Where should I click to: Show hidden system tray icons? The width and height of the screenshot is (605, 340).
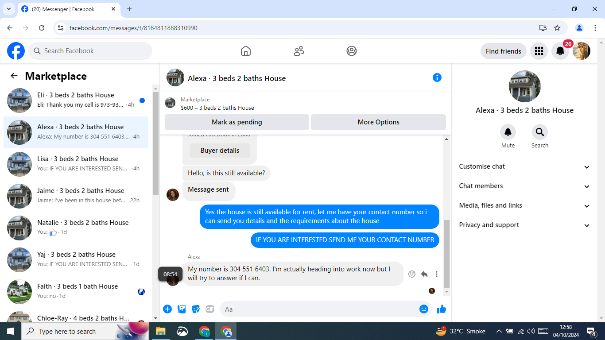(x=499, y=331)
